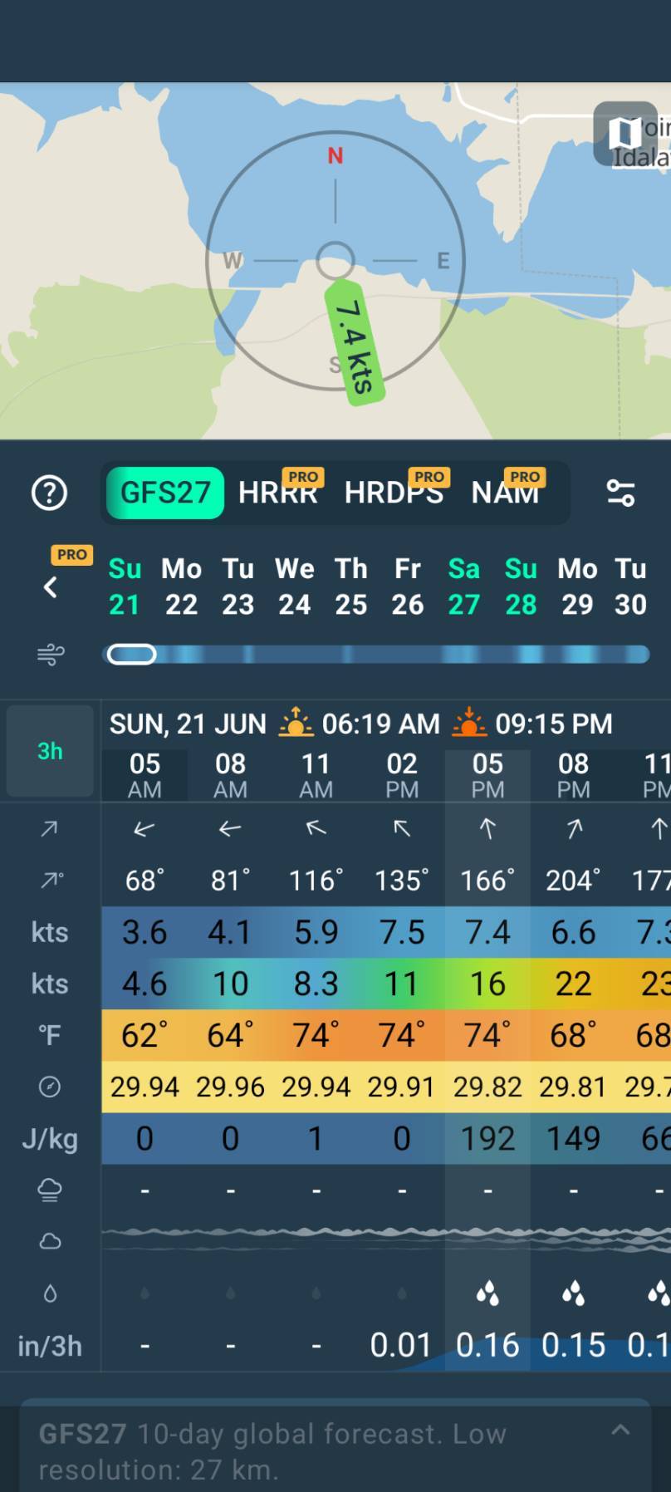The image size is (671, 1492).
Task: Change the 3h time step
Action: coord(50,751)
